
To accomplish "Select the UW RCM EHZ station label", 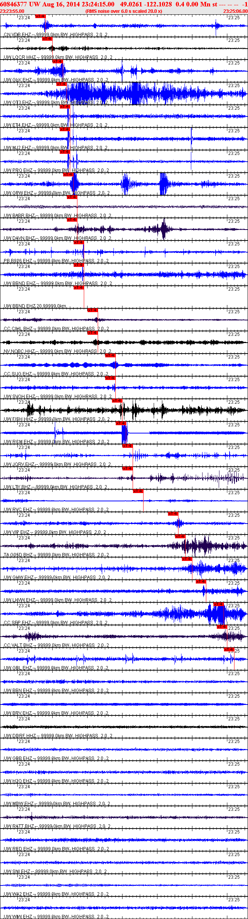I will pyautogui.click(x=56, y=442).
